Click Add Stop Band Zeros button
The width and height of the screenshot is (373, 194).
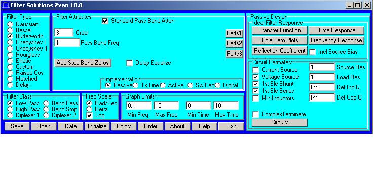click(83, 63)
